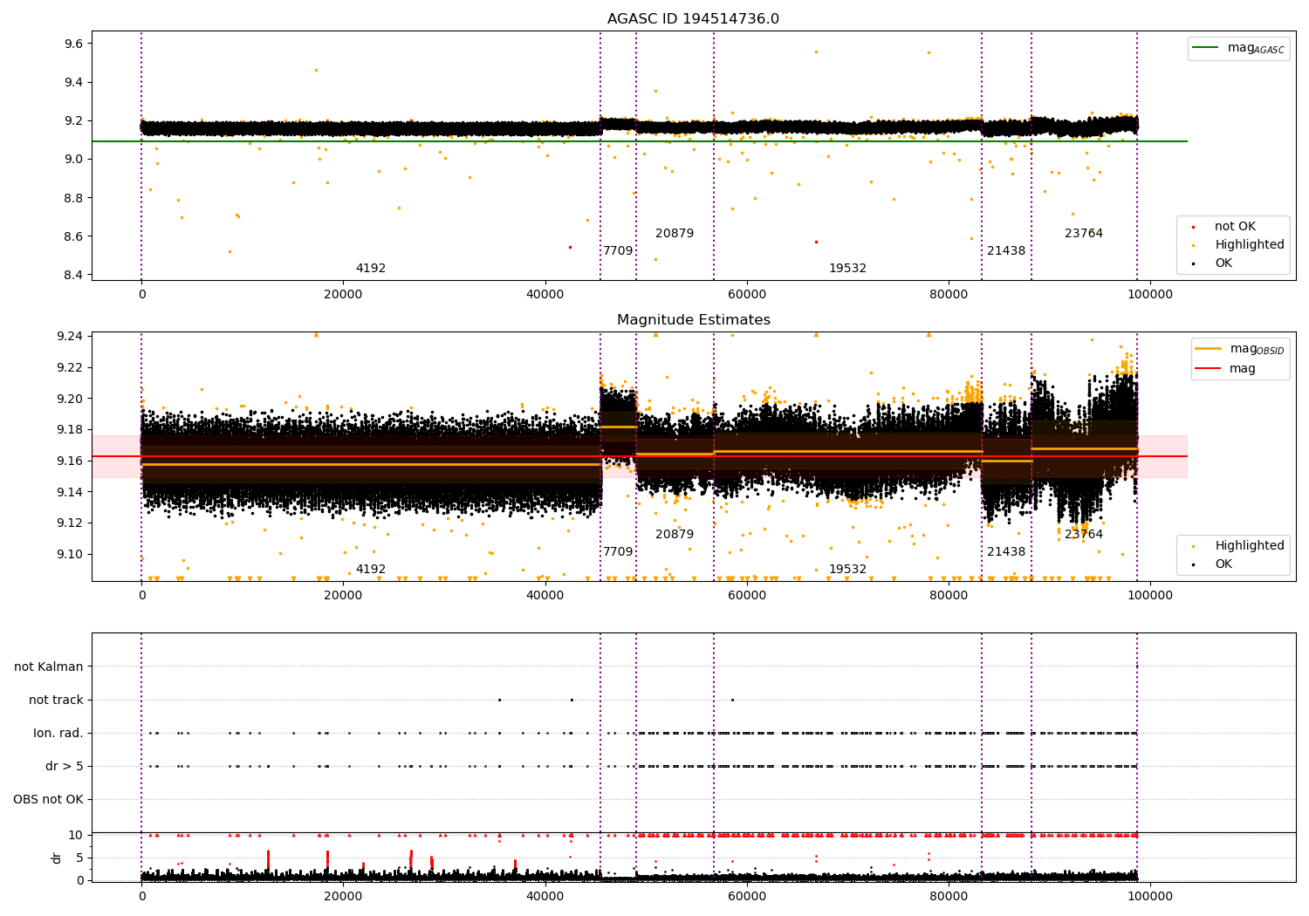Click 'Highlighted' in the middle plot legend
Viewport: 1309px width, 916px height.
[x=1249, y=546]
